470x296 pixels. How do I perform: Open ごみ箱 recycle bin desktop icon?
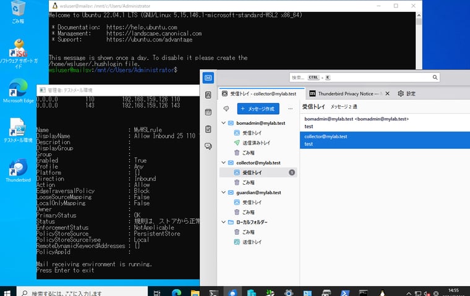point(18,12)
